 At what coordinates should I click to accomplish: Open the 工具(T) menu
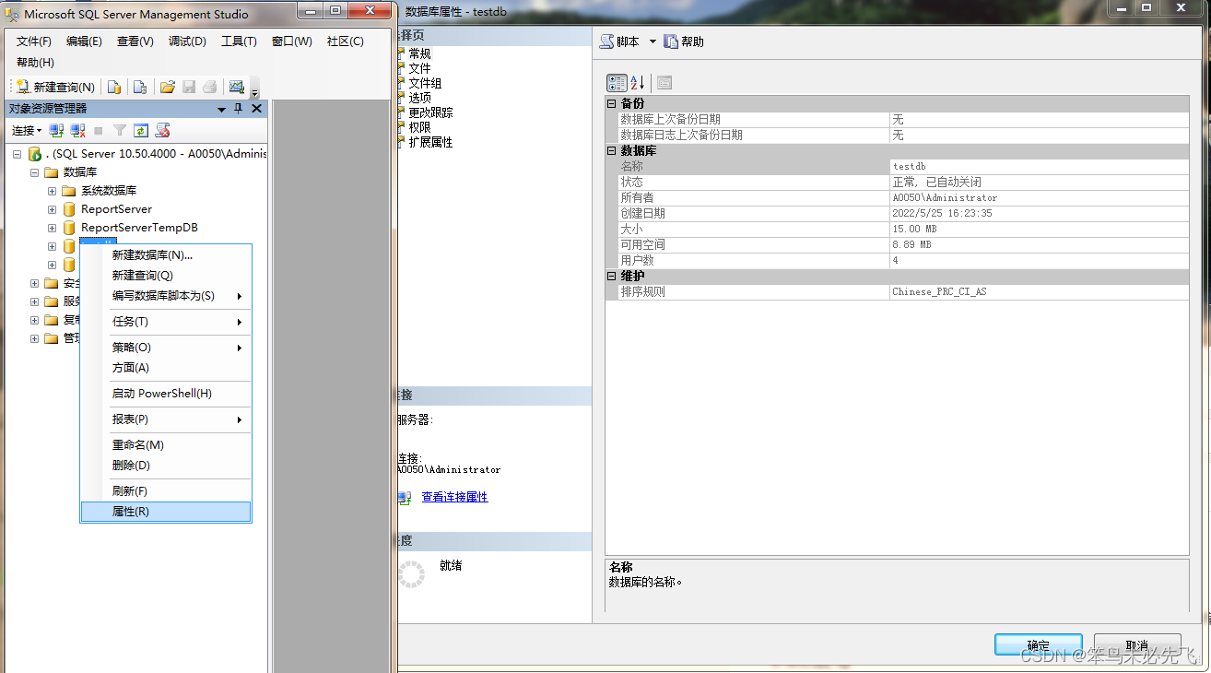click(238, 41)
